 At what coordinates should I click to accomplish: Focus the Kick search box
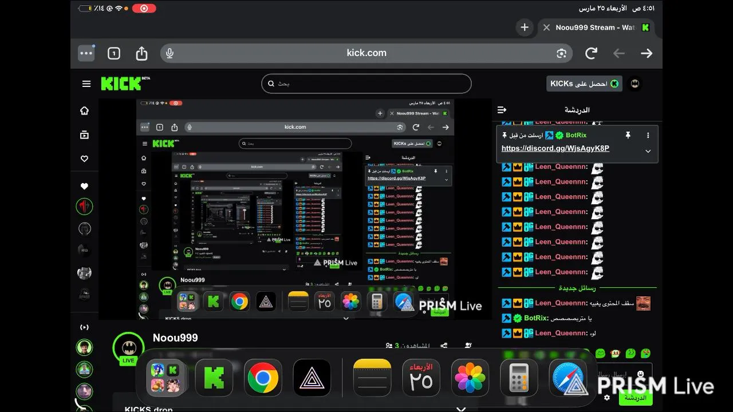point(366,84)
